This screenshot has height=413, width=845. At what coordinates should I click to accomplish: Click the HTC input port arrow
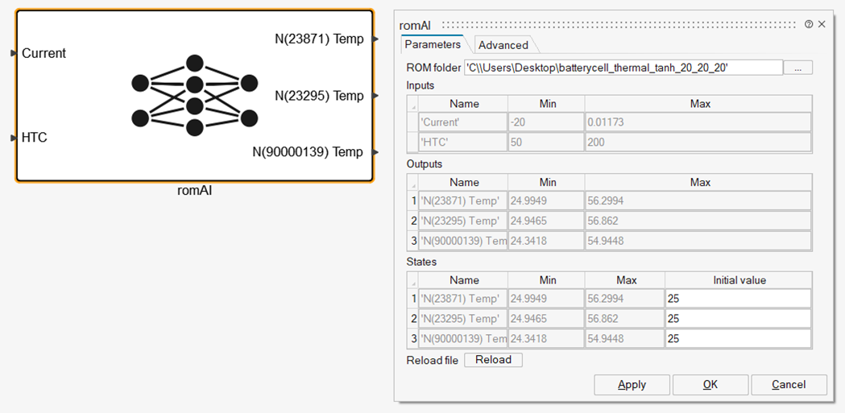[13, 138]
